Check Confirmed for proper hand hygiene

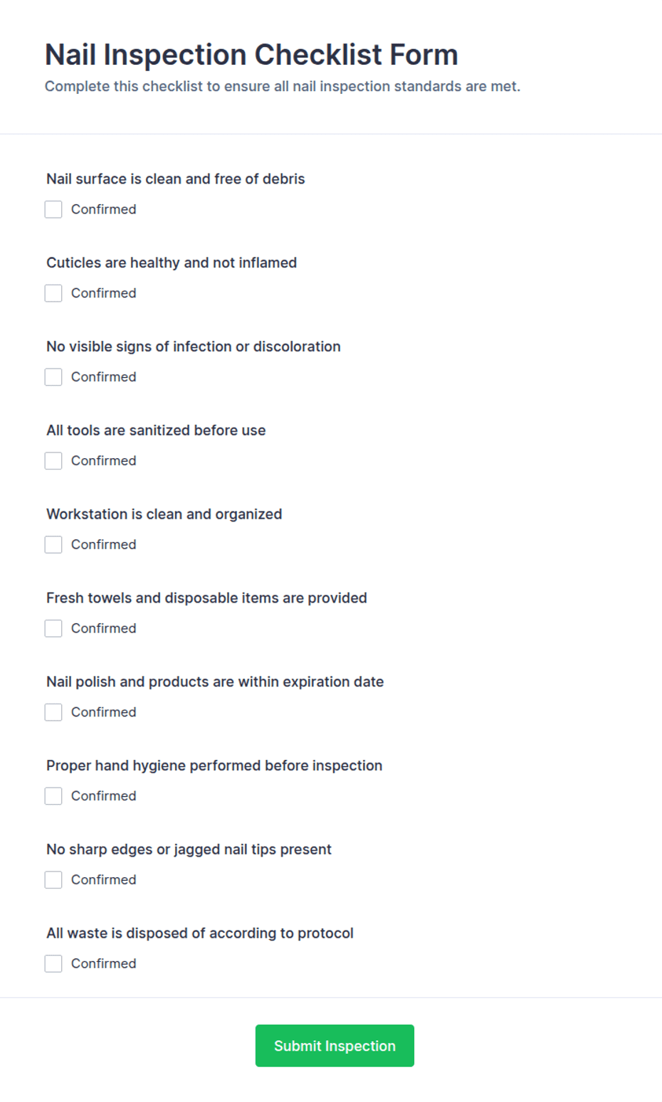(x=53, y=796)
